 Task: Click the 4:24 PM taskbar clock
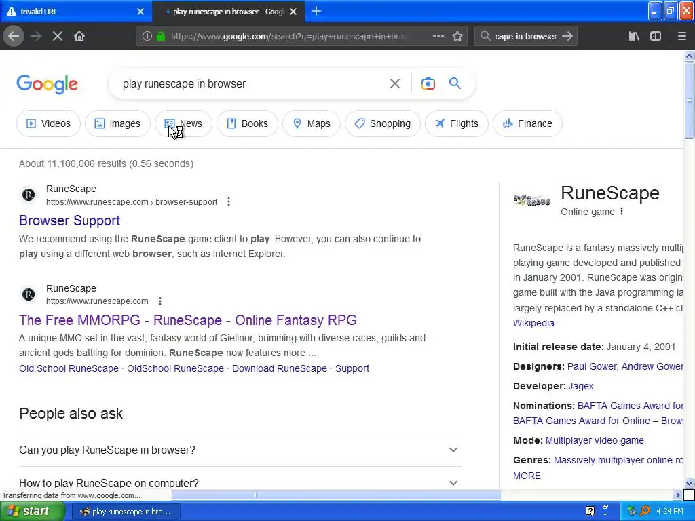[670, 511]
